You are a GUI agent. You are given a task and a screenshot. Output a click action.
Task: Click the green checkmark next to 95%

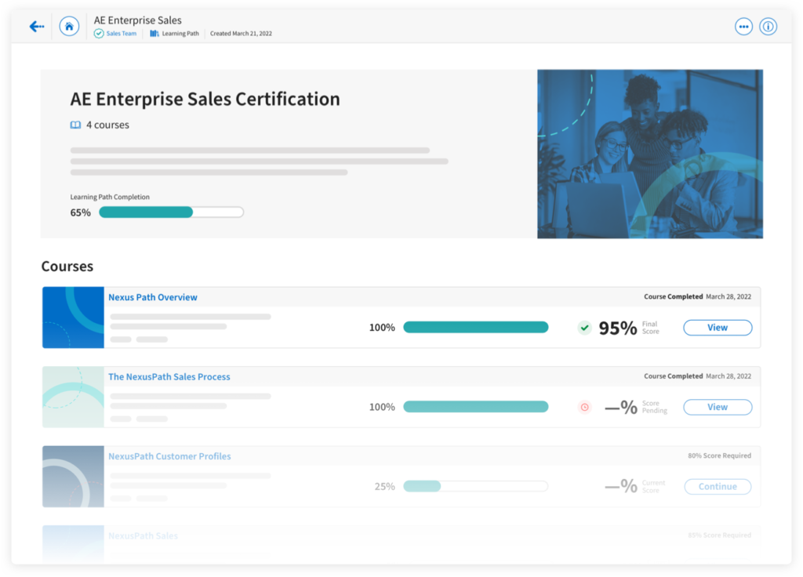585,328
